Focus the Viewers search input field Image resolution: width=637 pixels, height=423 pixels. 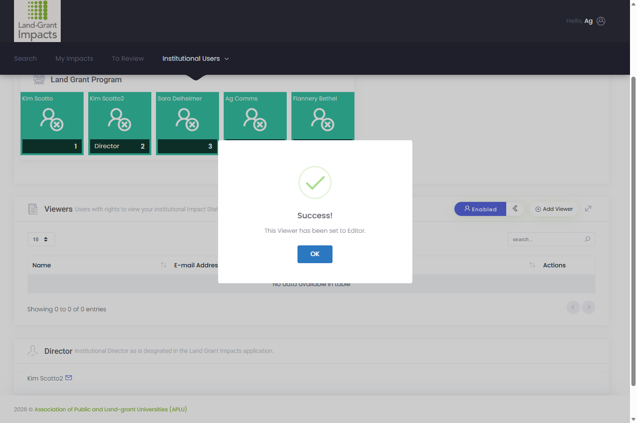click(551, 239)
